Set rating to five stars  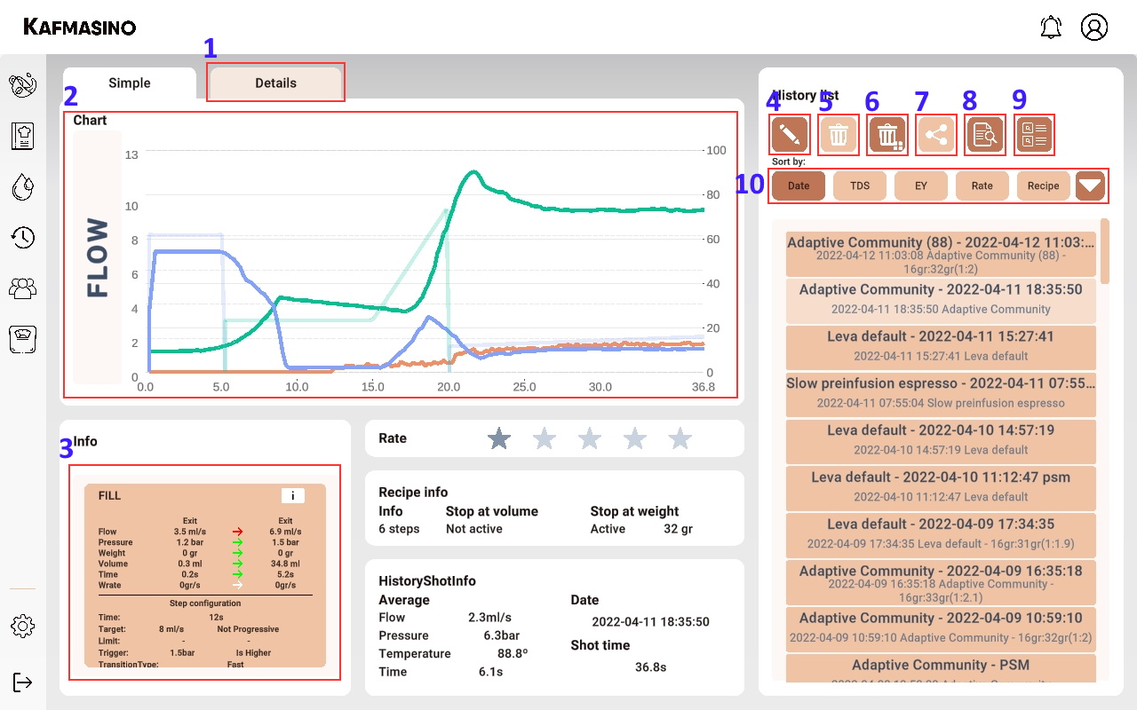coord(680,438)
